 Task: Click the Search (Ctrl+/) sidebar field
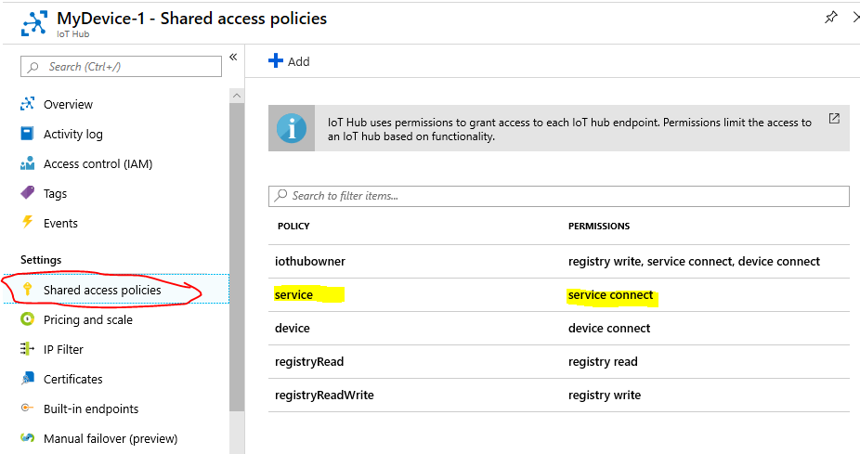(x=122, y=66)
